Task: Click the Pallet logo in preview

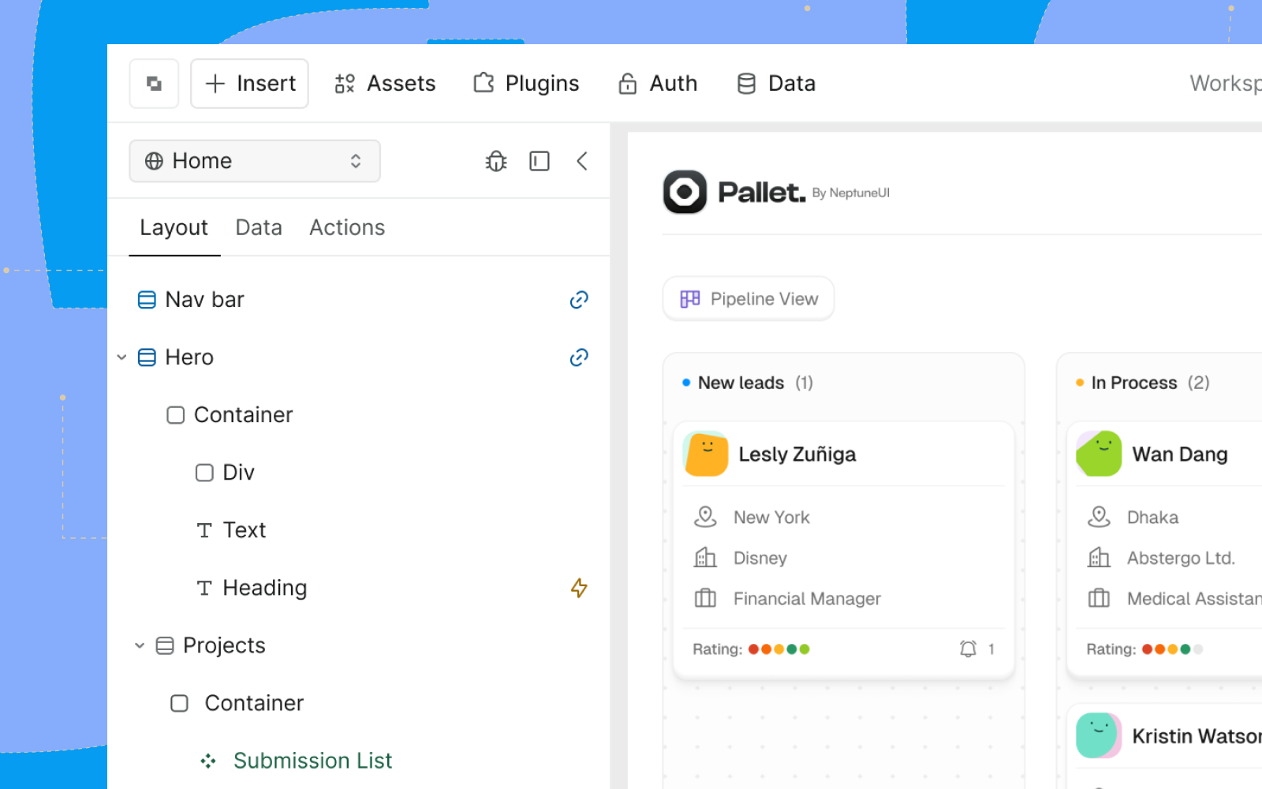Action: pos(685,192)
